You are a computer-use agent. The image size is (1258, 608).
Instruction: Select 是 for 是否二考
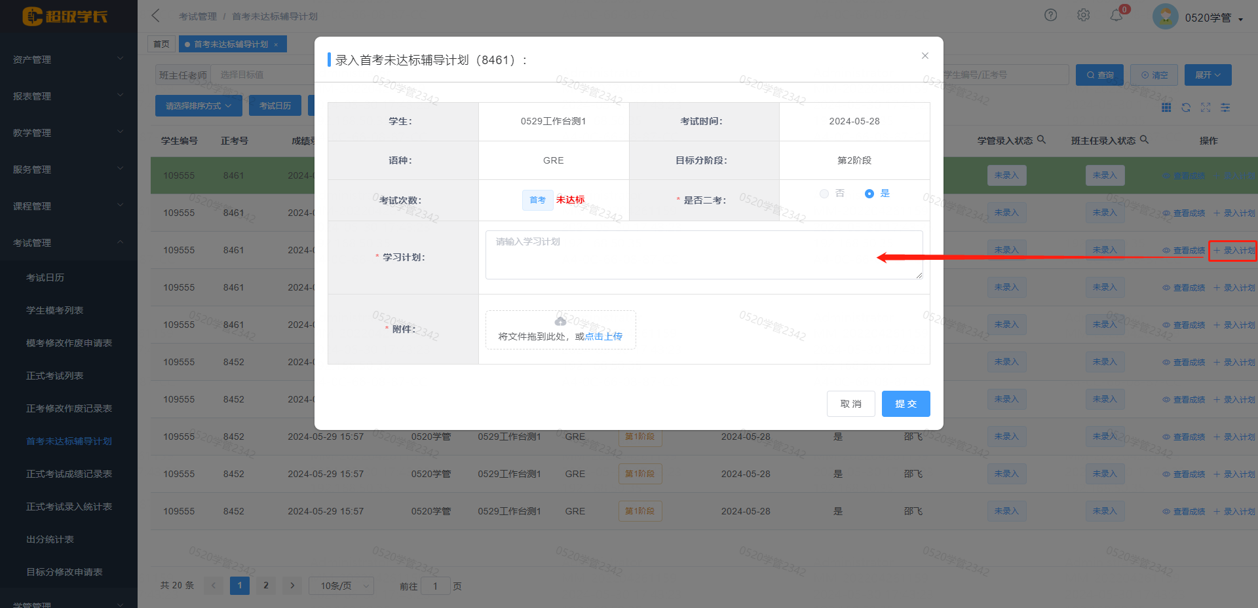pyautogui.click(x=869, y=194)
